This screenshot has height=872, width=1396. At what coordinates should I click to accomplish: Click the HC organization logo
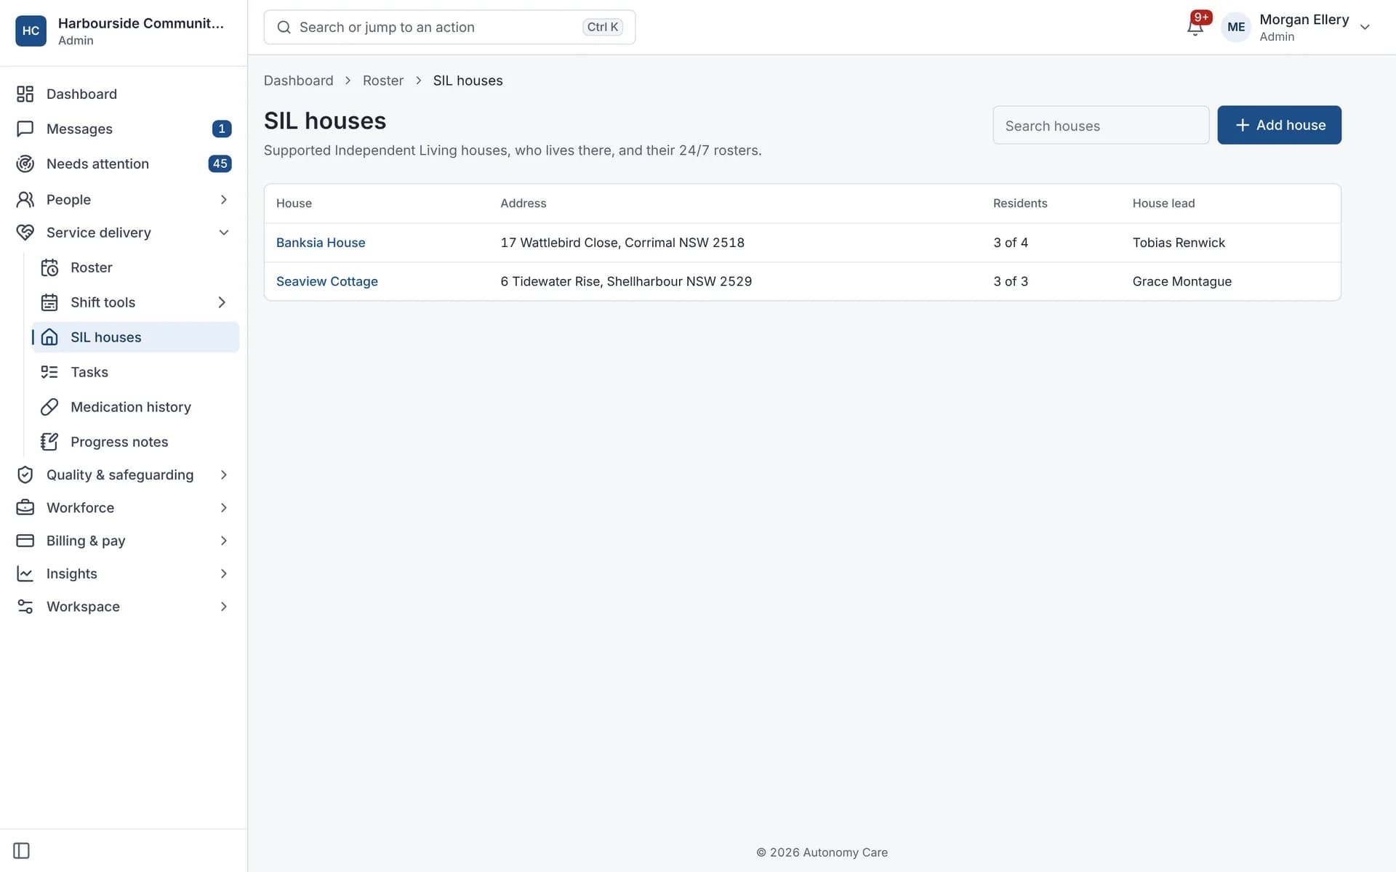click(31, 31)
